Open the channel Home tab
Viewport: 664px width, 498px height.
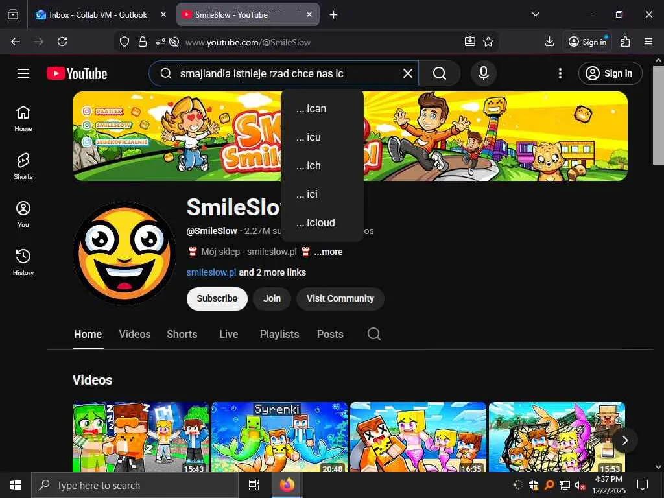[88, 334]
